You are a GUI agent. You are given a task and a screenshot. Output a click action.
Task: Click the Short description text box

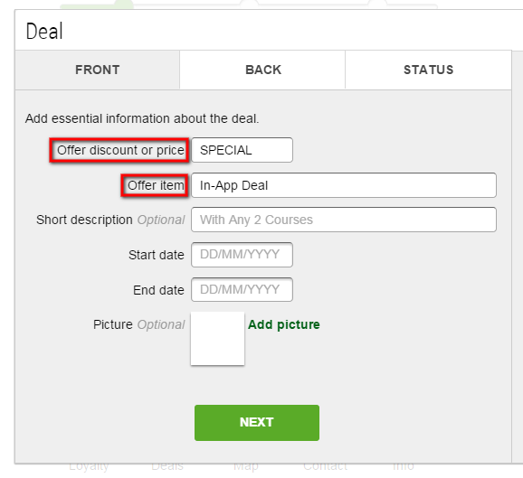coord(344,220)
